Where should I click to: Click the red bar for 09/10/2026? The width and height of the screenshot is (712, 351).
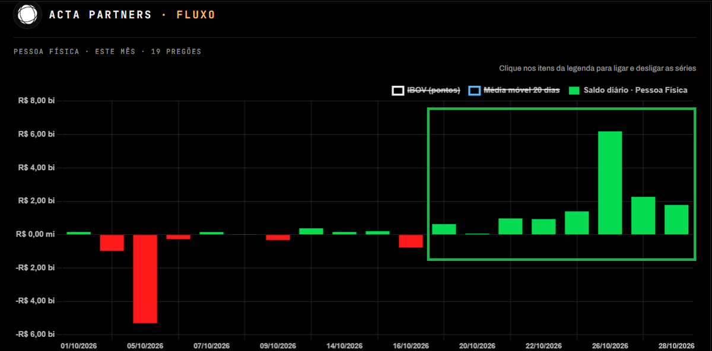pos(278,237)
